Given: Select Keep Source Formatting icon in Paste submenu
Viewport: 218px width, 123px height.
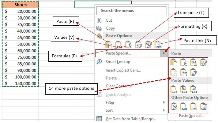Looking at the screenshot, I should [203, 63].
